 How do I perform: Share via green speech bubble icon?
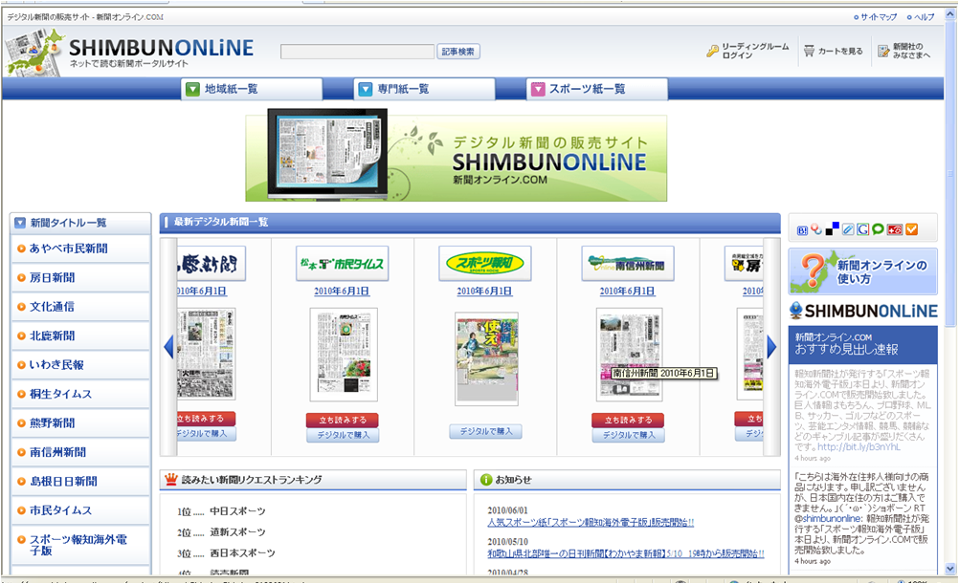pyautogui.click(x=879, y=229)
